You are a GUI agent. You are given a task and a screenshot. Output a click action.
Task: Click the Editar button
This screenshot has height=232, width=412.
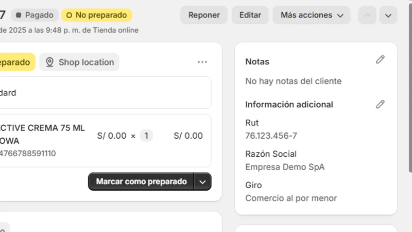(250, 15)
